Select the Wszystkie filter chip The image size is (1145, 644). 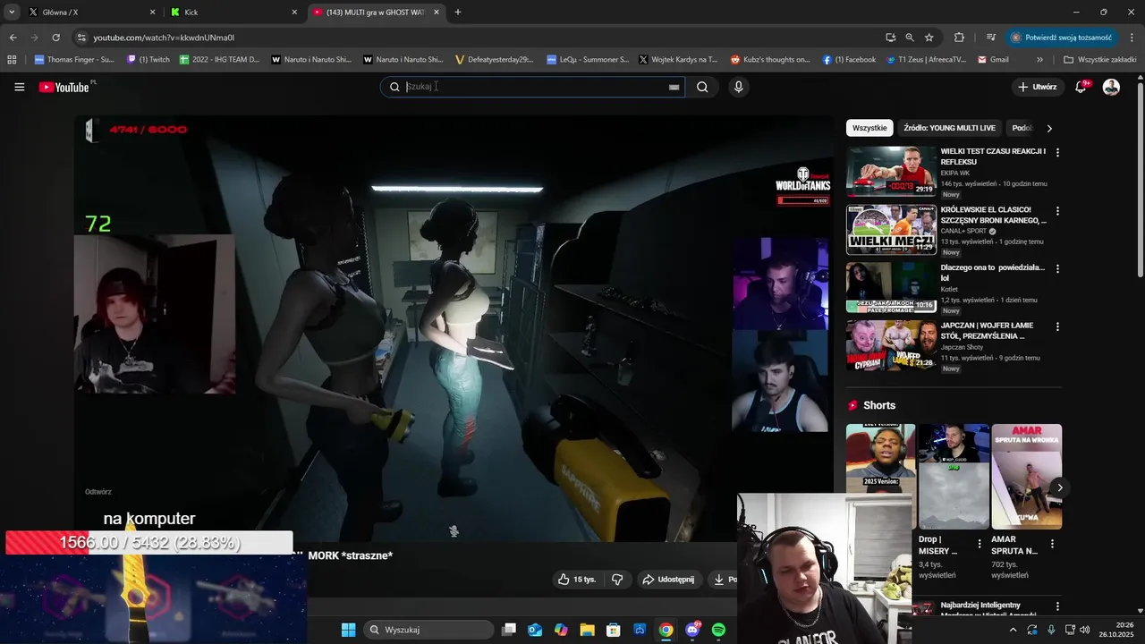869,128
